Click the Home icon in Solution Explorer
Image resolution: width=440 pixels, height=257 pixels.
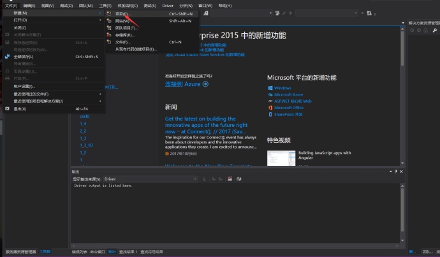click(x=426, y=31)
